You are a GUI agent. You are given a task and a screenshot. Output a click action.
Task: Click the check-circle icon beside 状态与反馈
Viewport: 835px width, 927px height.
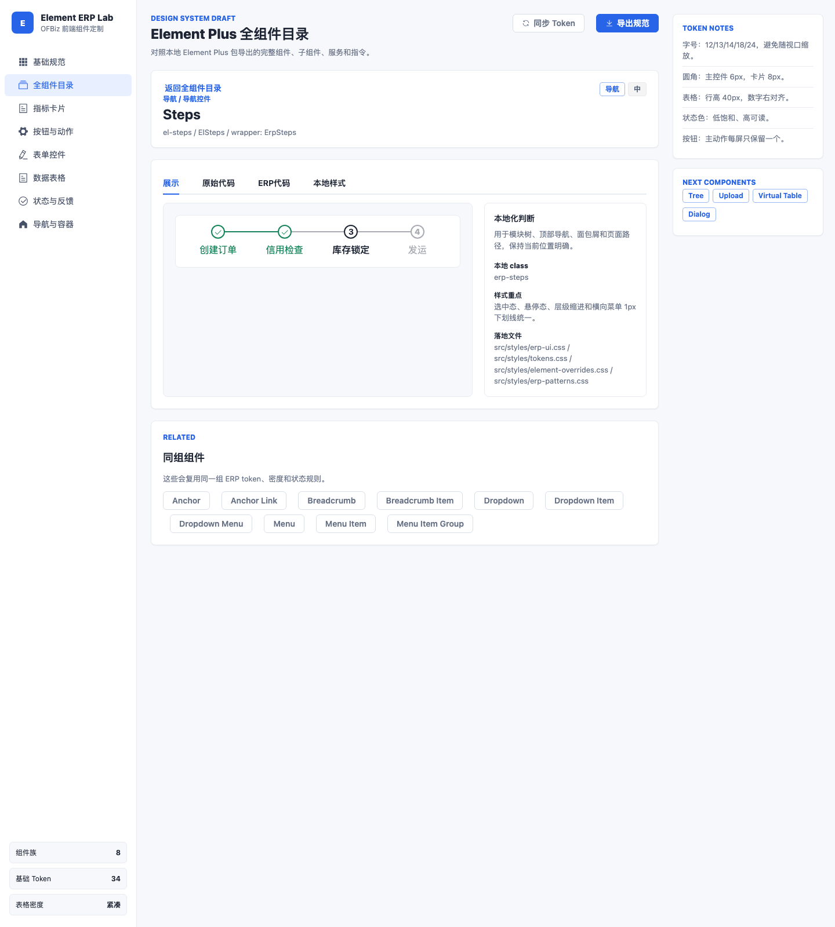23,201
